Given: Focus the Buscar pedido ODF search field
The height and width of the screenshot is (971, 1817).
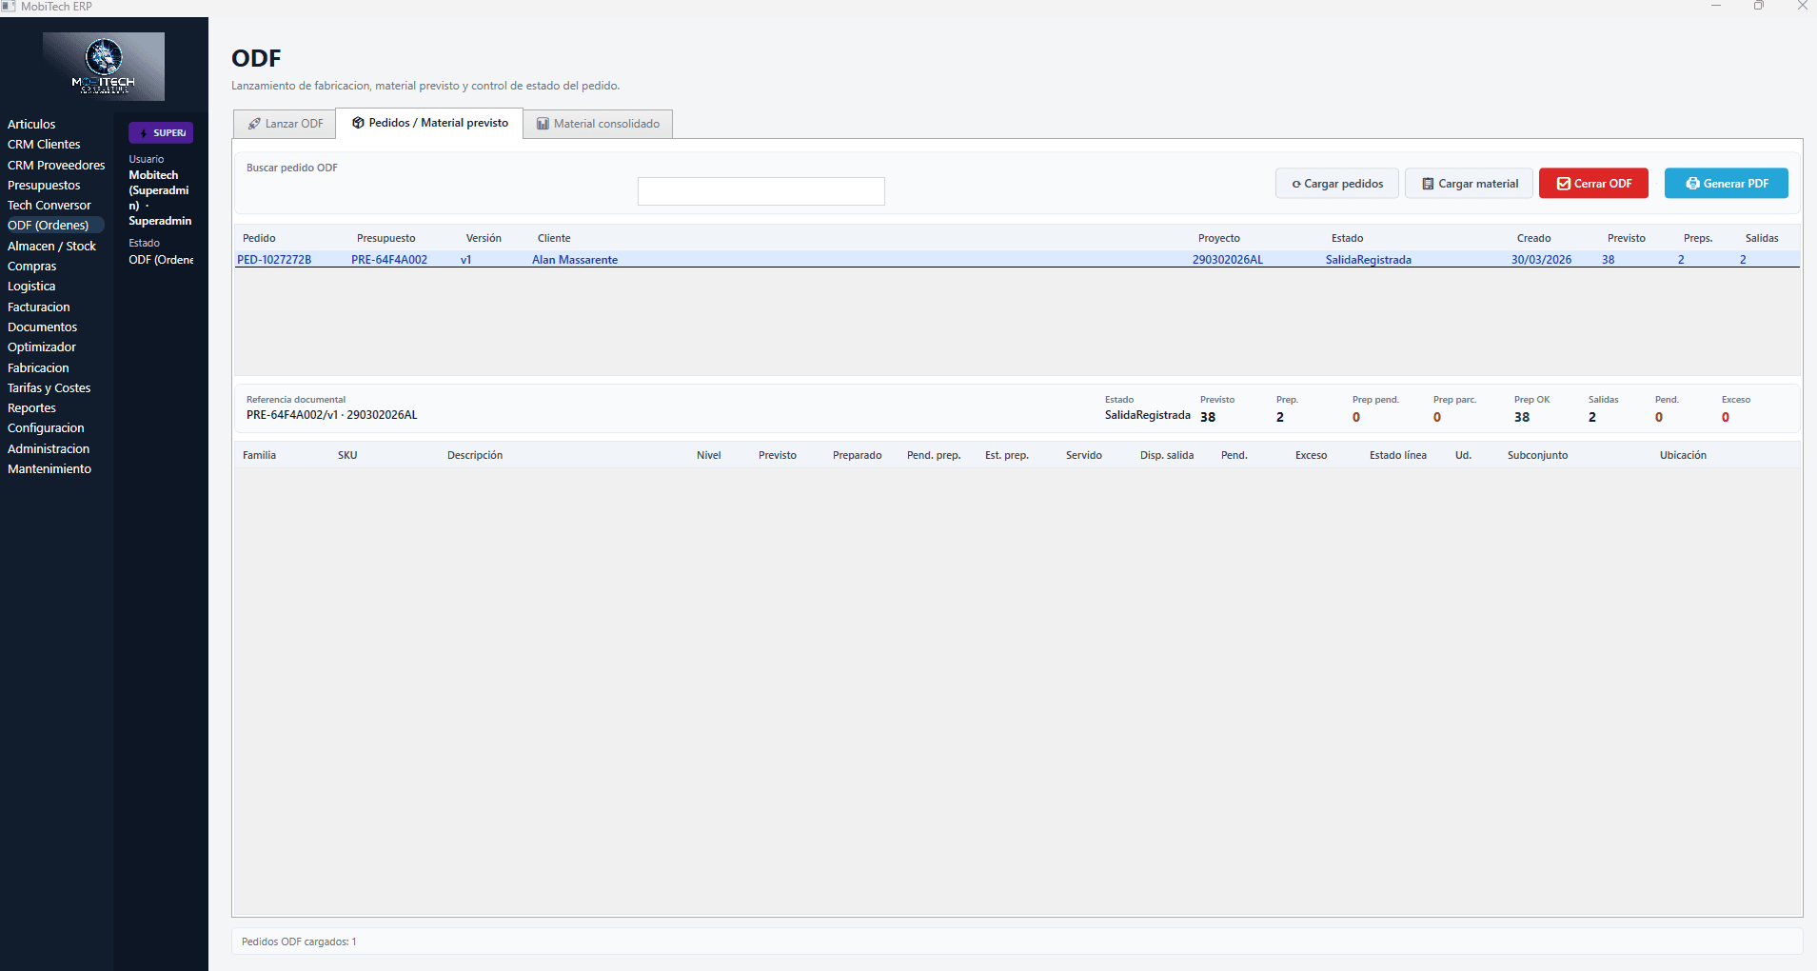Looking at the screenshot, I should 760,191.
